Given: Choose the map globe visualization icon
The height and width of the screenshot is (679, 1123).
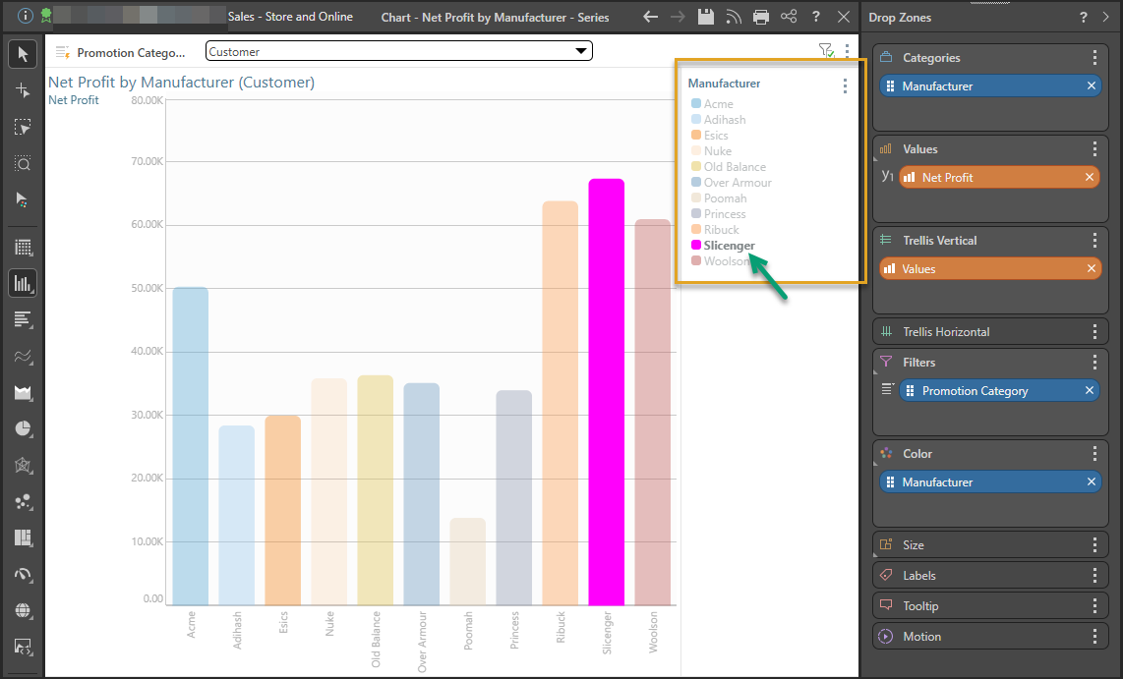Looking at the screenshot, I should click(23, 611).
